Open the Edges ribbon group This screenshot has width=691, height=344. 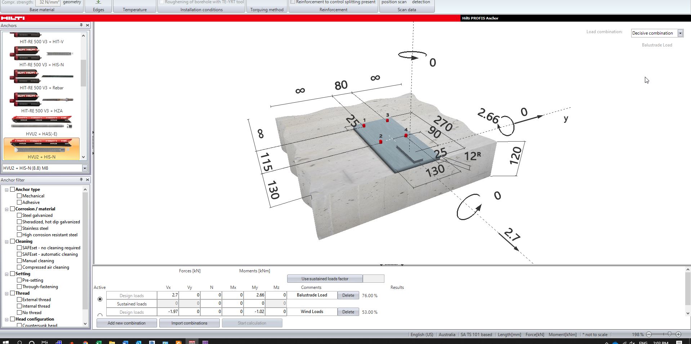98,10
